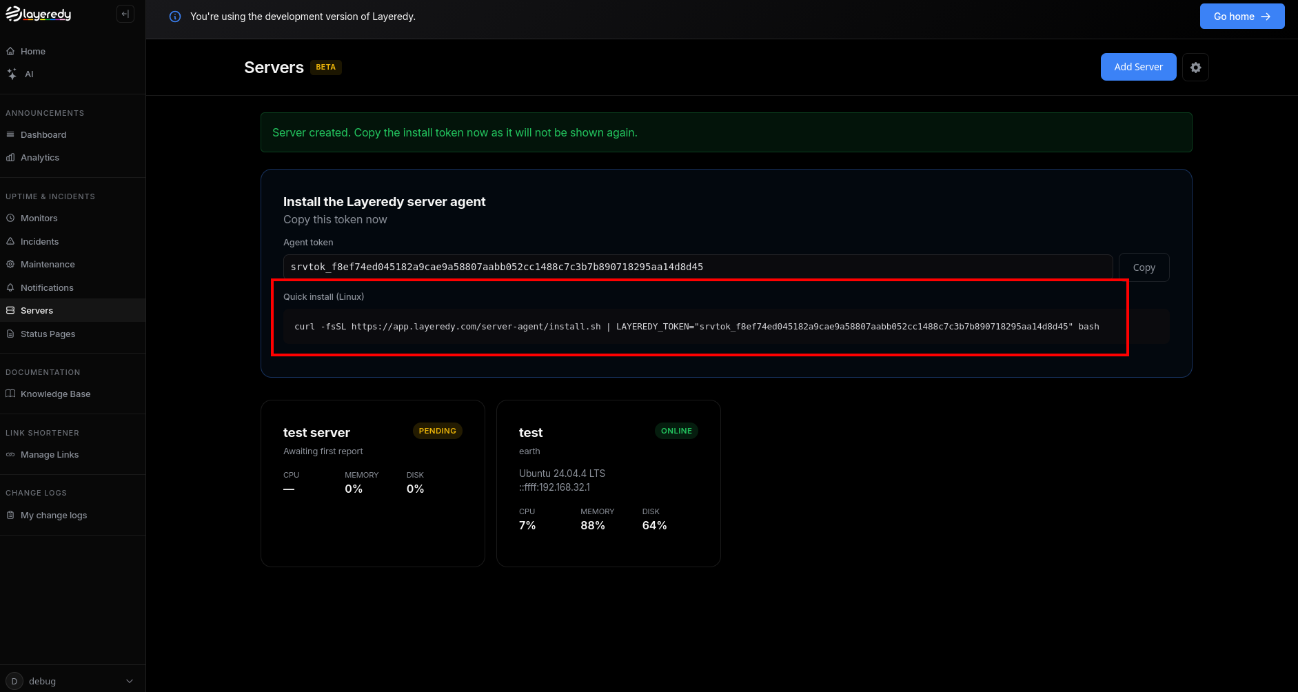Click the info icon in development banner
Screen dimensions: 1298x692
[175, 17]
